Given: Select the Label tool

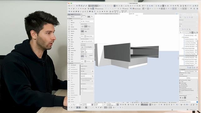Looking at the screenshot, I should 74,78.
